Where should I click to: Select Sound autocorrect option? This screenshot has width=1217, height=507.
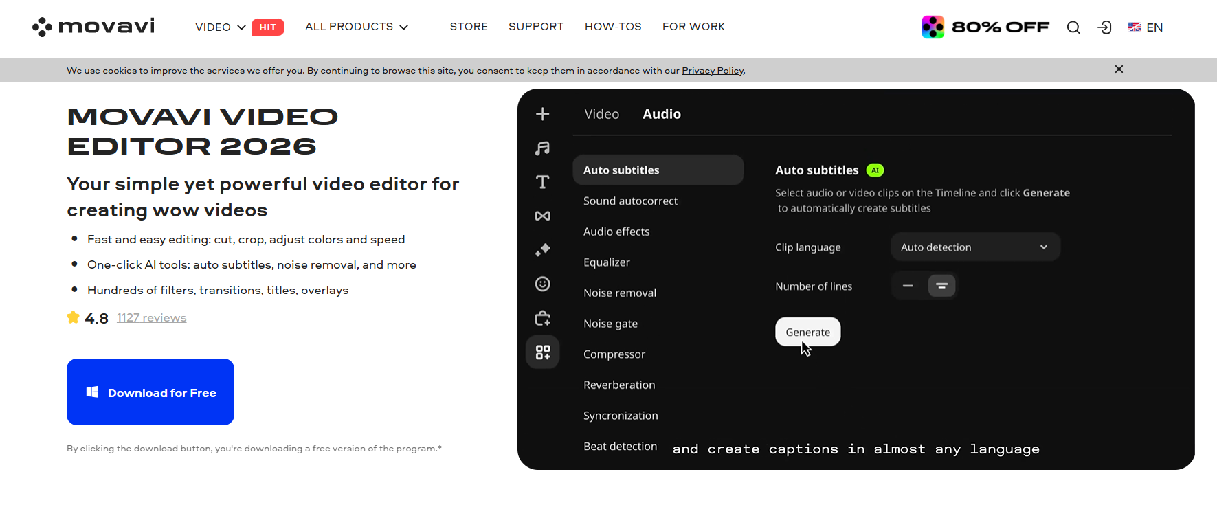point(630,201)
